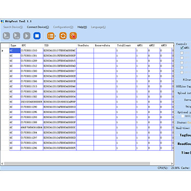
Task: Click TID cell in row C17030011310
Action: [60, 51]
